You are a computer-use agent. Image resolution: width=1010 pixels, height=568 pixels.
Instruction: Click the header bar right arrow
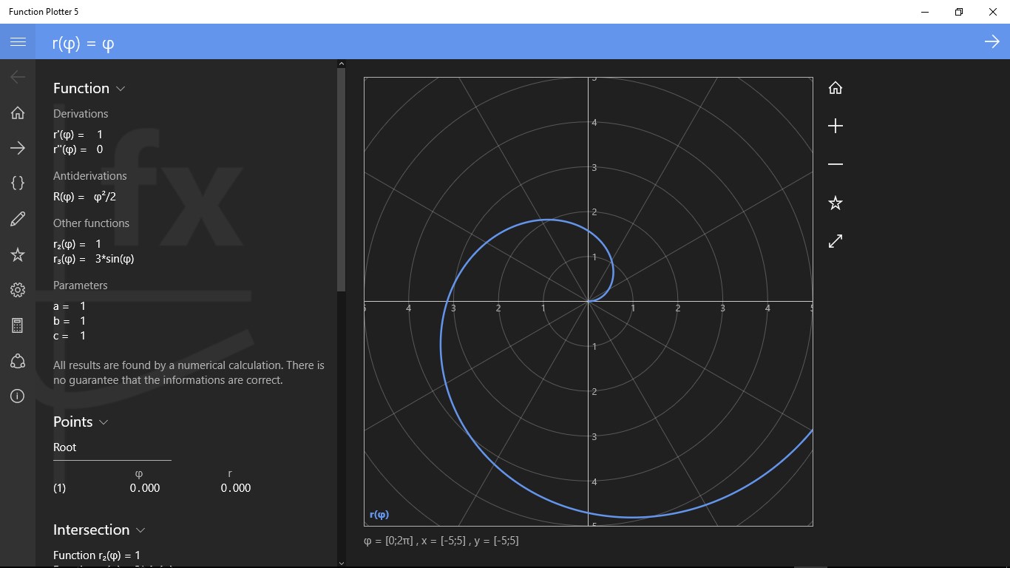click(x=992, y=41)
